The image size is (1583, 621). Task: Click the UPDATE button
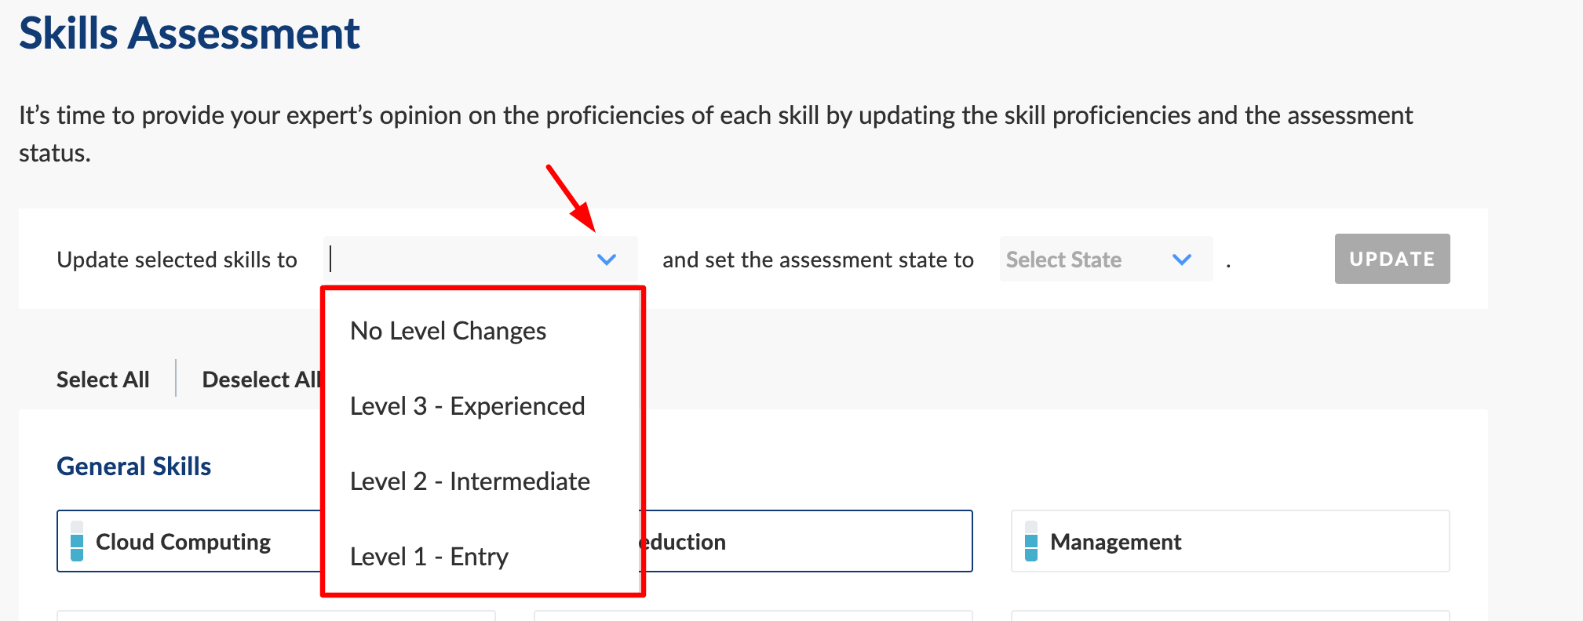coord(1392,259)
